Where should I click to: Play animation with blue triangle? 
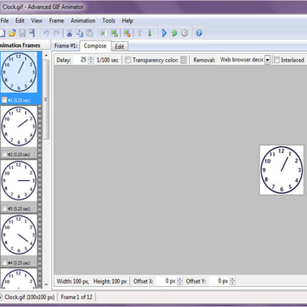point(164,33)
